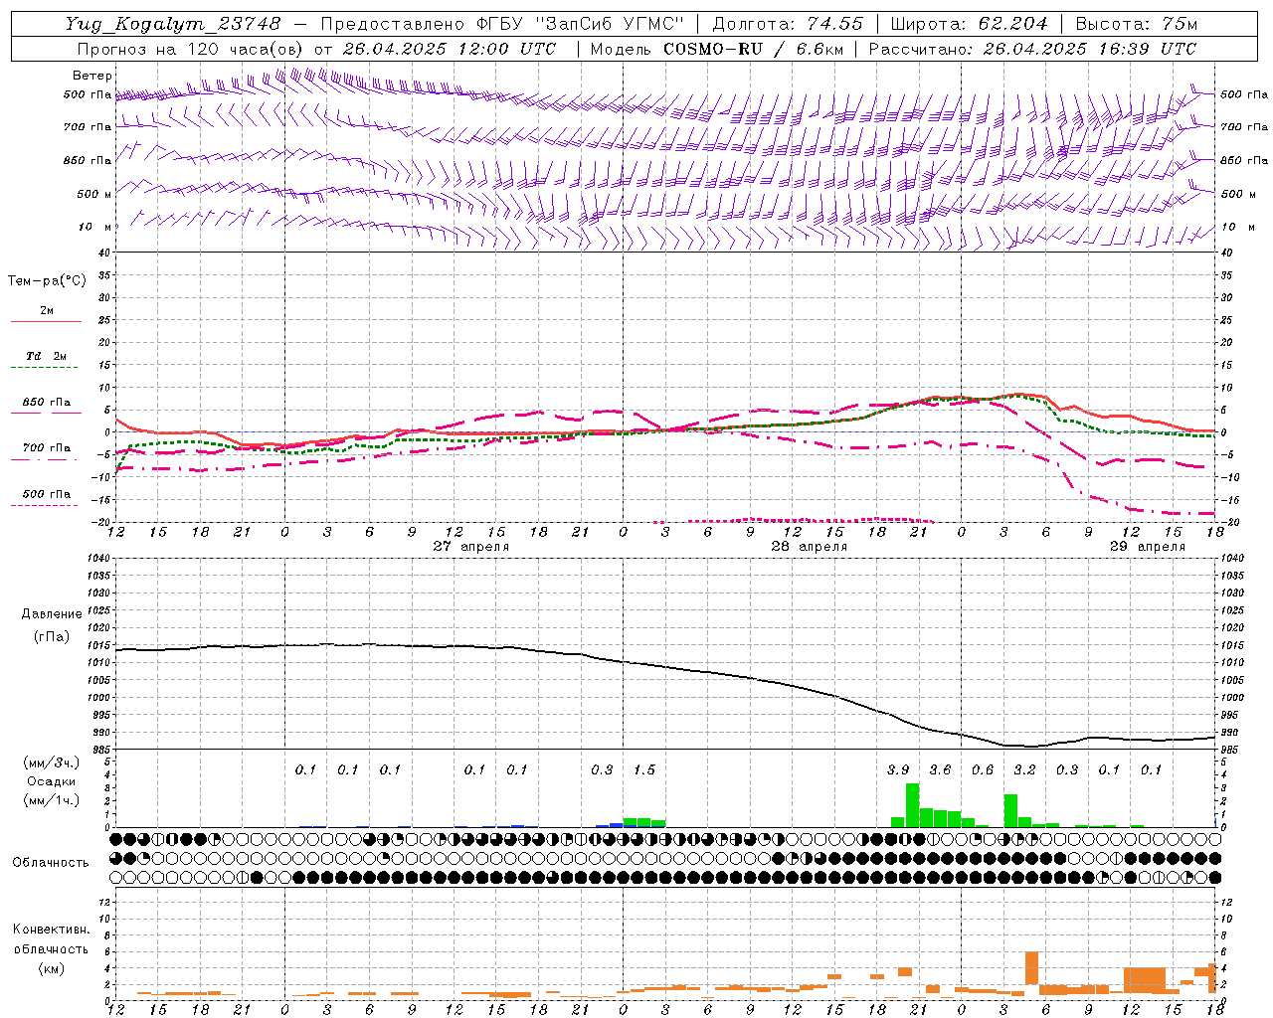Viewport: 1273px width, 1018px height.
Task: Select the Долгота: 74.55 field
Action: pyautogui.click(x=788, y=23)
